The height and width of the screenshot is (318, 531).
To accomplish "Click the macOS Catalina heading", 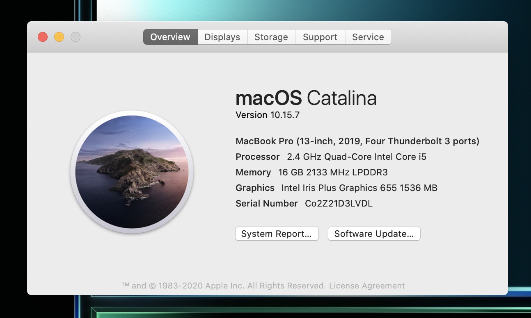I will point(306,98).
